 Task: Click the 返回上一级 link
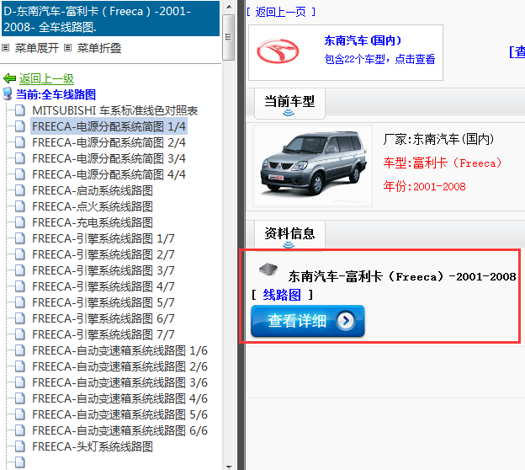[46, 79]
